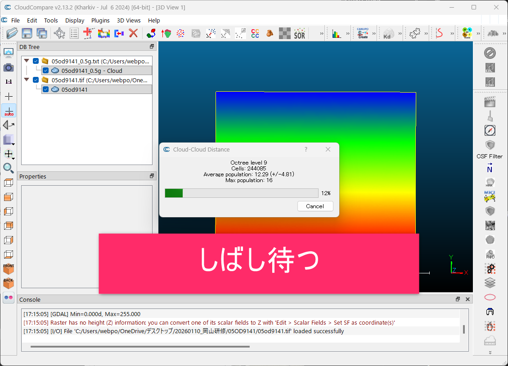Cancel the Cloud-Cloud Distance computation
The height and width of the screenshot is (366, 508).
[315, 206]
